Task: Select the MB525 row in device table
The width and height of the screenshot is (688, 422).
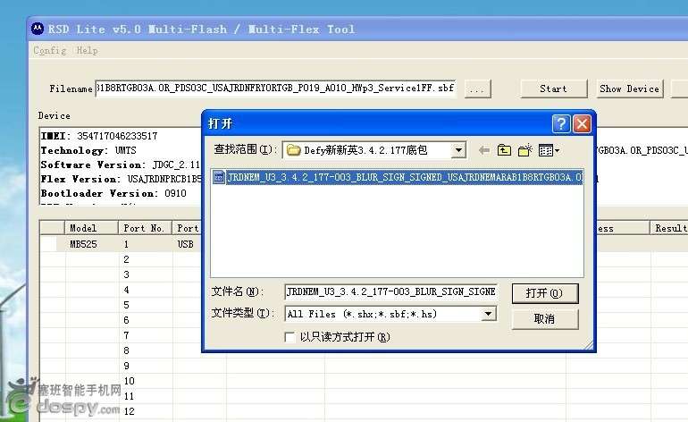Action: point(83,243)
